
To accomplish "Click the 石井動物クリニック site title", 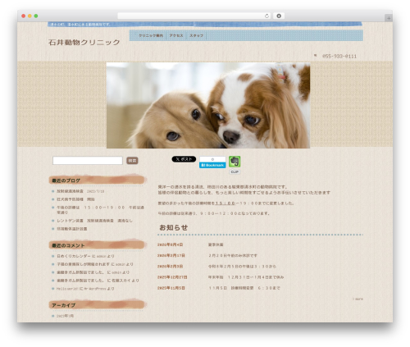I will click(x=84, y=43).
